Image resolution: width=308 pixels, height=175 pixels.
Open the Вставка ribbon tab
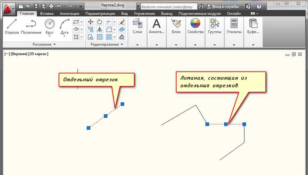[x=46, y=13]
